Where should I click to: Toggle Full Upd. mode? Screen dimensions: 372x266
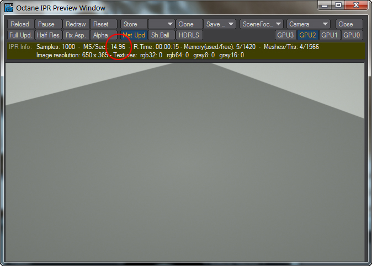[21, 35]
